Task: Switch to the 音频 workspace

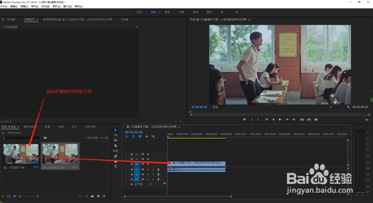Action: tap(195, 12)
